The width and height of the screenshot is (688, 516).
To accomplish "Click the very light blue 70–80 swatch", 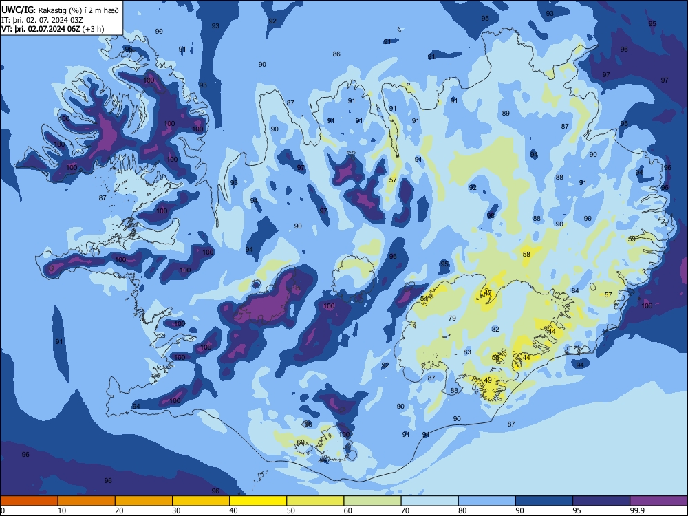I will (x=429, y=501).
